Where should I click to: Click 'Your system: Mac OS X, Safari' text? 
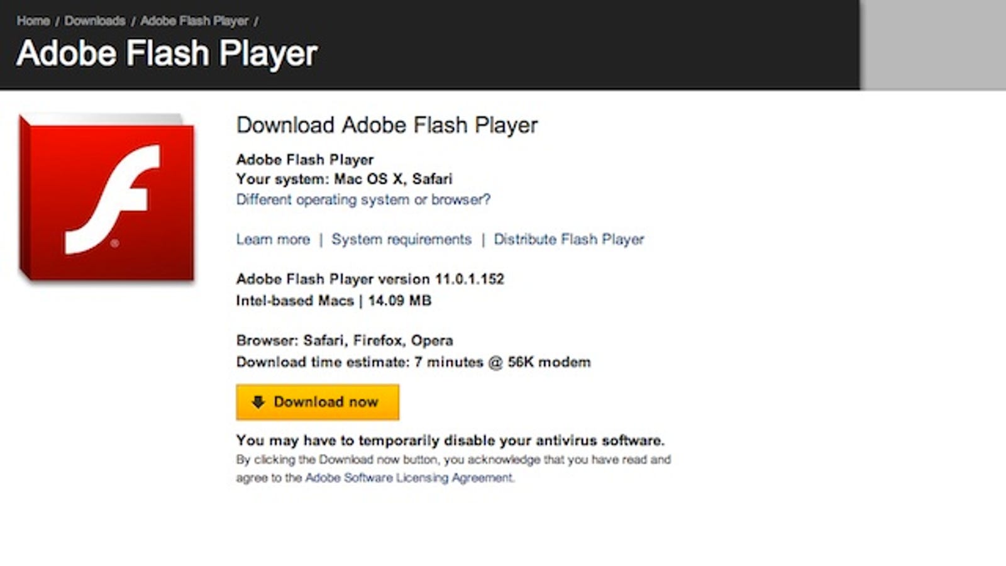point(345,179)
